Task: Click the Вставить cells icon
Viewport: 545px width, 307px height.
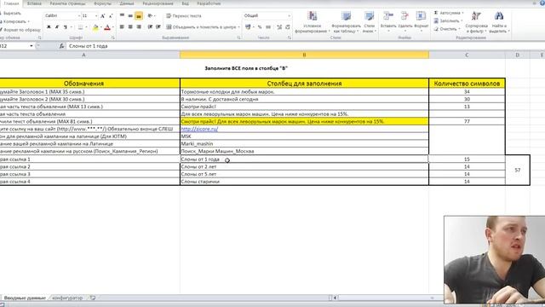Action: coord(388,16)
